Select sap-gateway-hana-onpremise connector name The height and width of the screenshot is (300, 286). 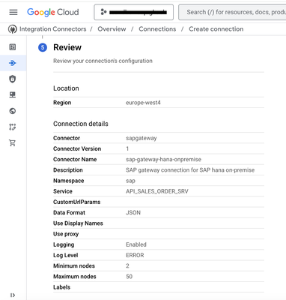[163, 160]
